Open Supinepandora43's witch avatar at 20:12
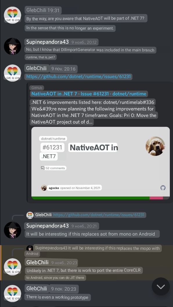Screen dimensions: 173x307 pos(12,46)
